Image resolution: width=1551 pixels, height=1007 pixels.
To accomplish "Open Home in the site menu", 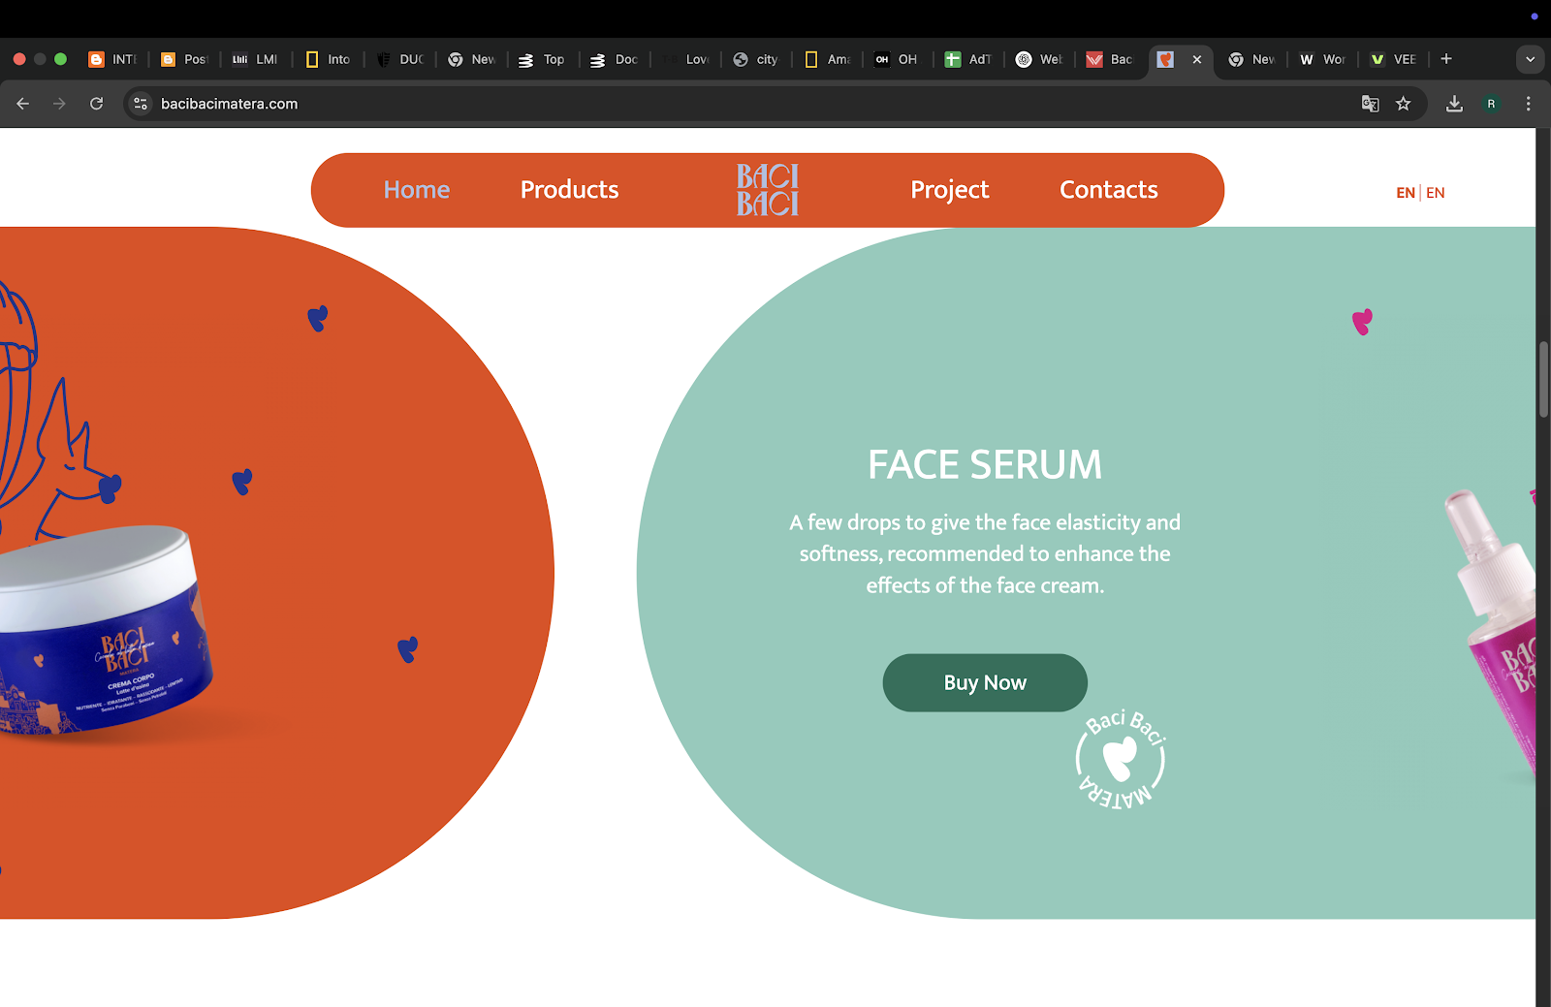I will [x=417, y=190].
